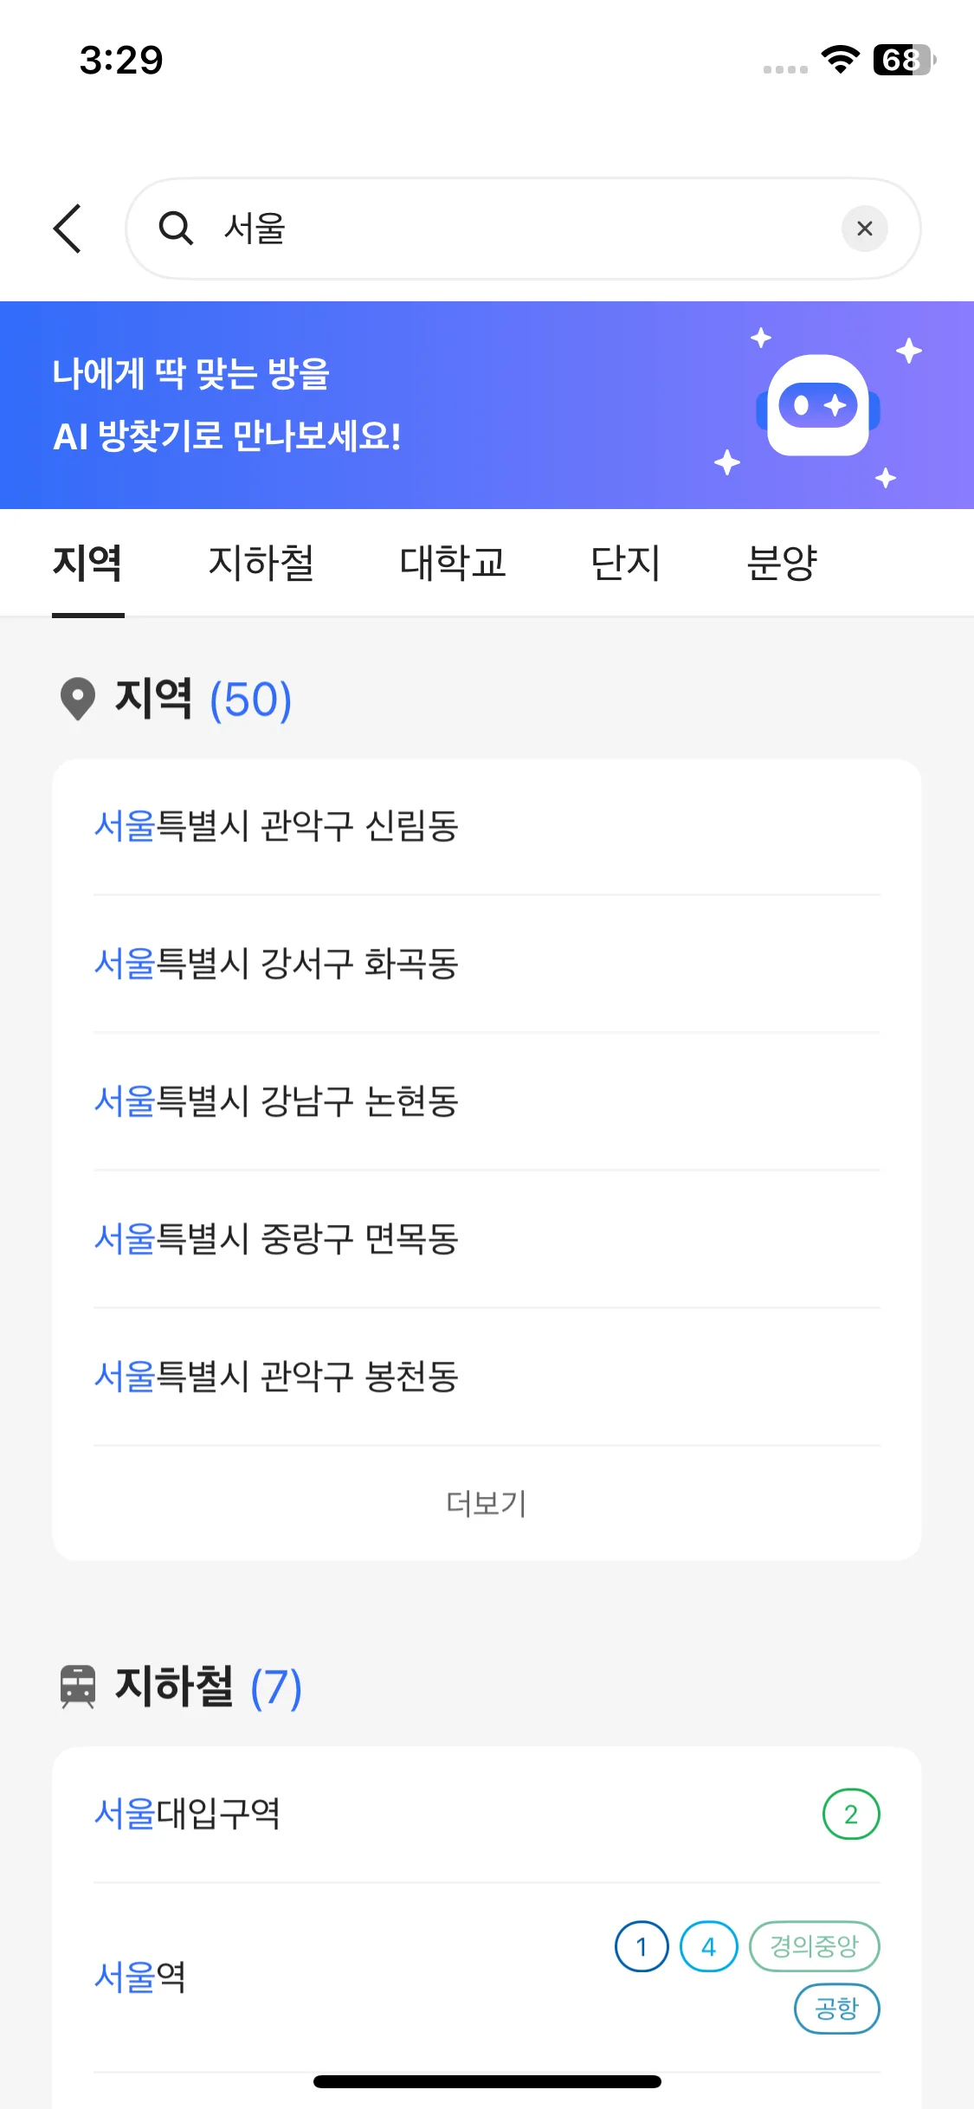Viewport: 974px width, 2109px height.
Task: Focus the 서울 search input field
Action: coord(519,229)
